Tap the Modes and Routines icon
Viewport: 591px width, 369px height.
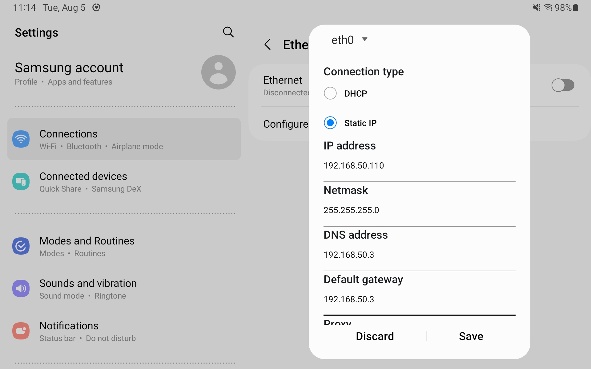pyautogui.click(x=21, y=246)
